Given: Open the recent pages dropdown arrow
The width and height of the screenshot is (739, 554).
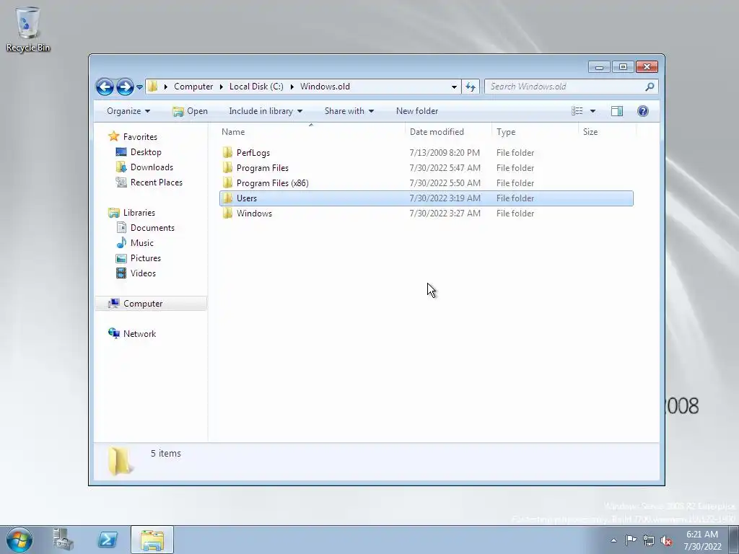Looking at the screenshot, I should (x=139, y=87).
